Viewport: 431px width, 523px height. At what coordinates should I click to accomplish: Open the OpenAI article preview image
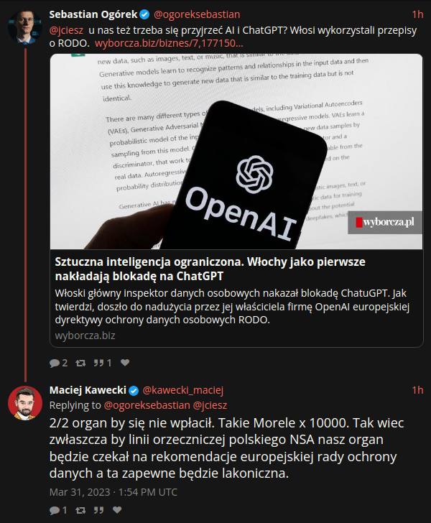[x=236, y=152]
